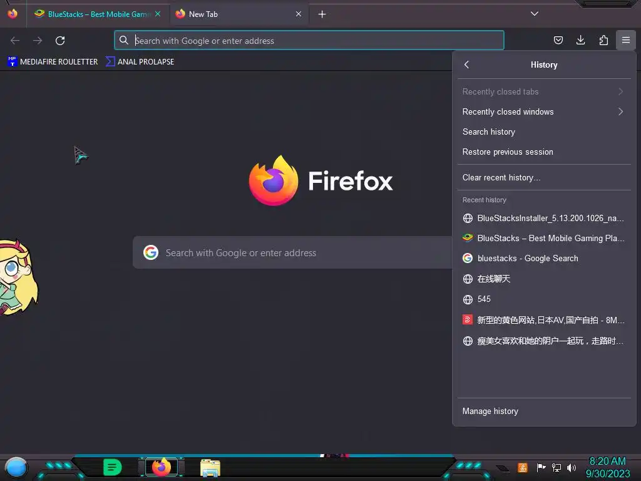Click the address bar search magnifier icon
This screenshot has width=641, height=481.
pyautogui.click(x=124, y=40)
